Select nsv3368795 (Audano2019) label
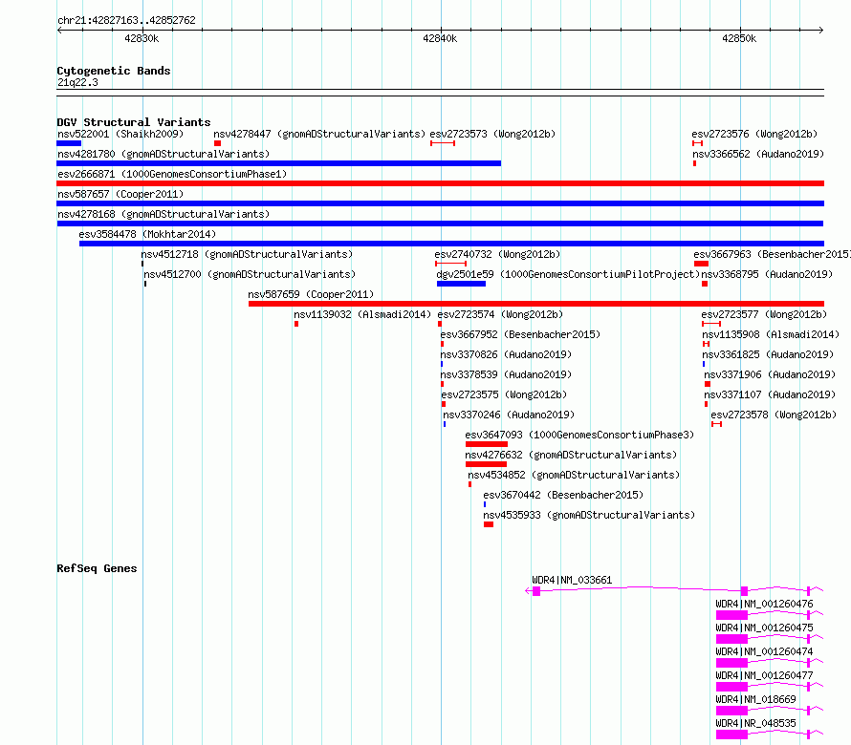 coord(767,274)
